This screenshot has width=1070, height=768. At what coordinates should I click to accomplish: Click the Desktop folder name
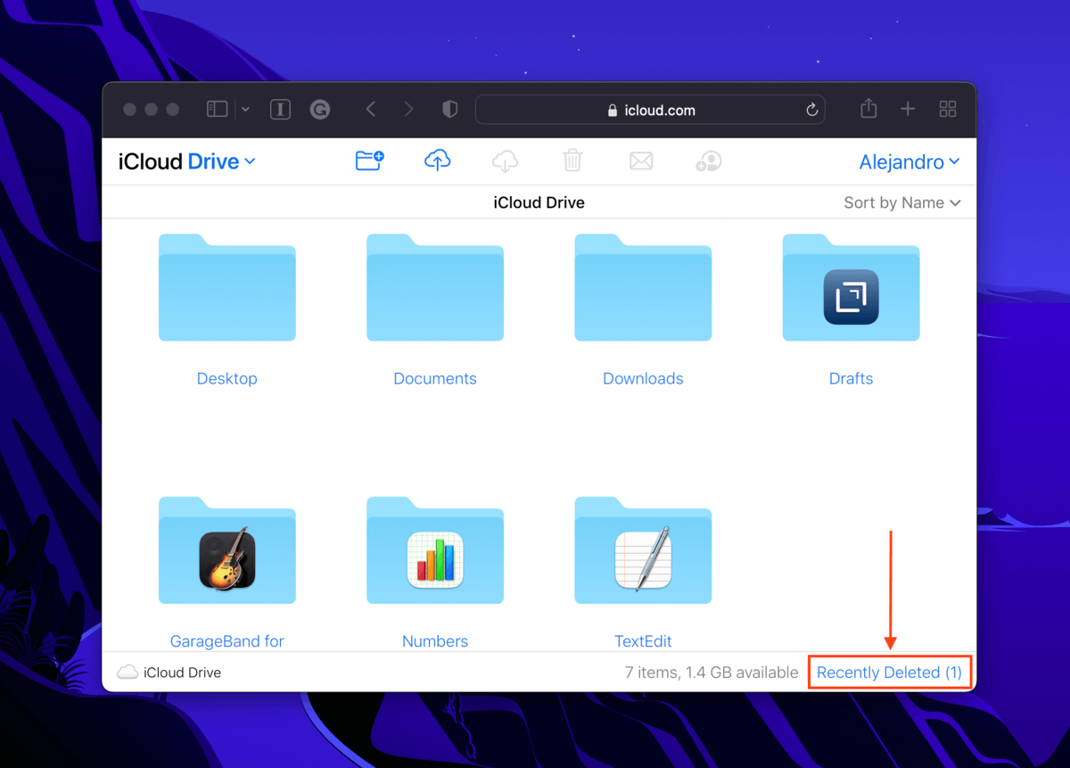227,378
